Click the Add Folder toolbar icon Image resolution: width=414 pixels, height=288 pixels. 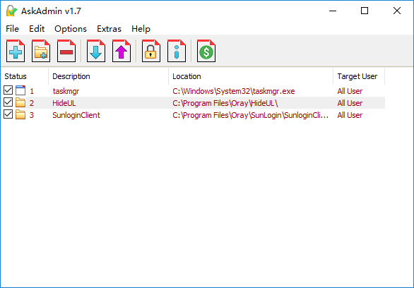(x=41, y=51)
